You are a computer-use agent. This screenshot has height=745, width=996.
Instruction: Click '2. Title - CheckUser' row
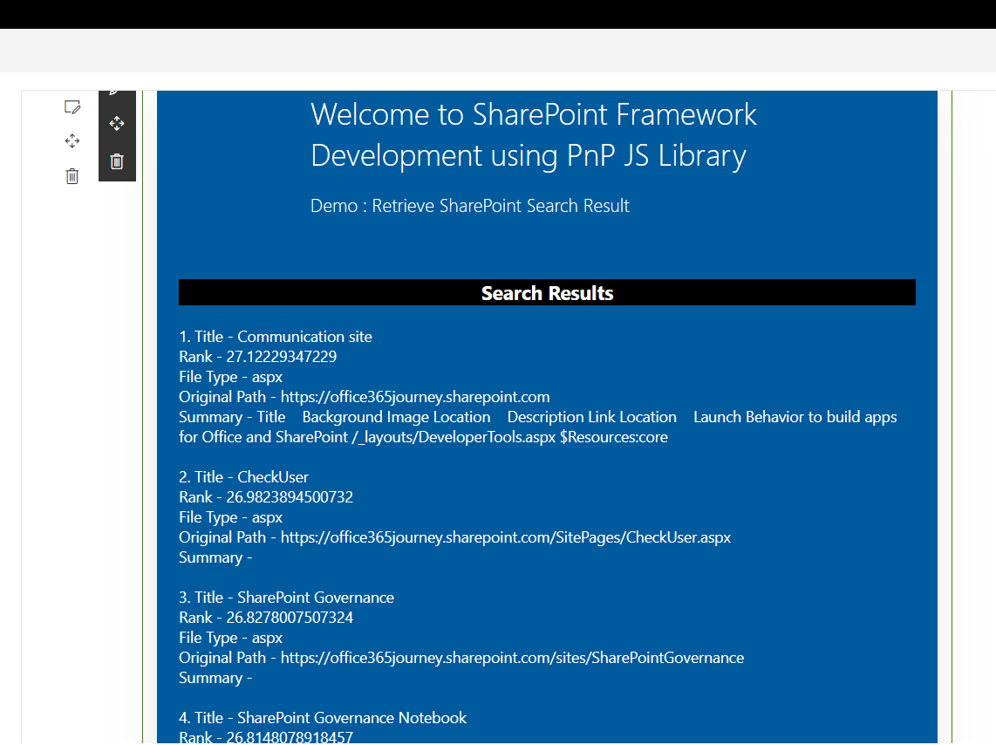[x=243, y=477]
